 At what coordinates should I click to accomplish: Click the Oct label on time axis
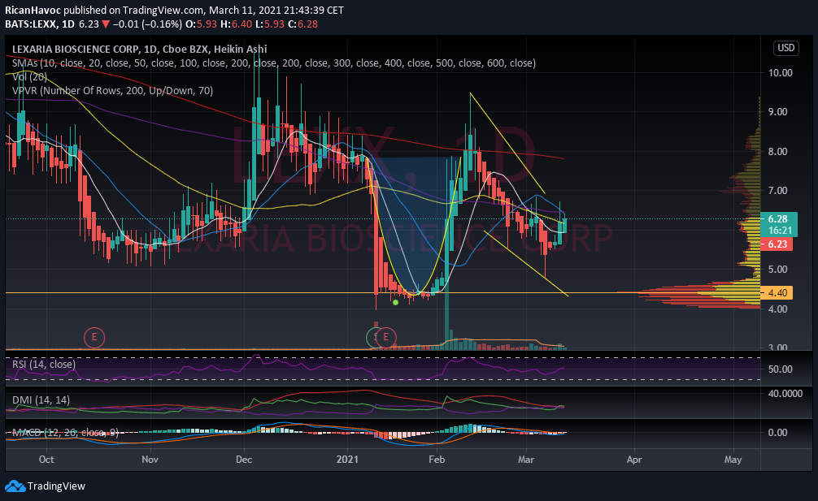click(46, 460)
